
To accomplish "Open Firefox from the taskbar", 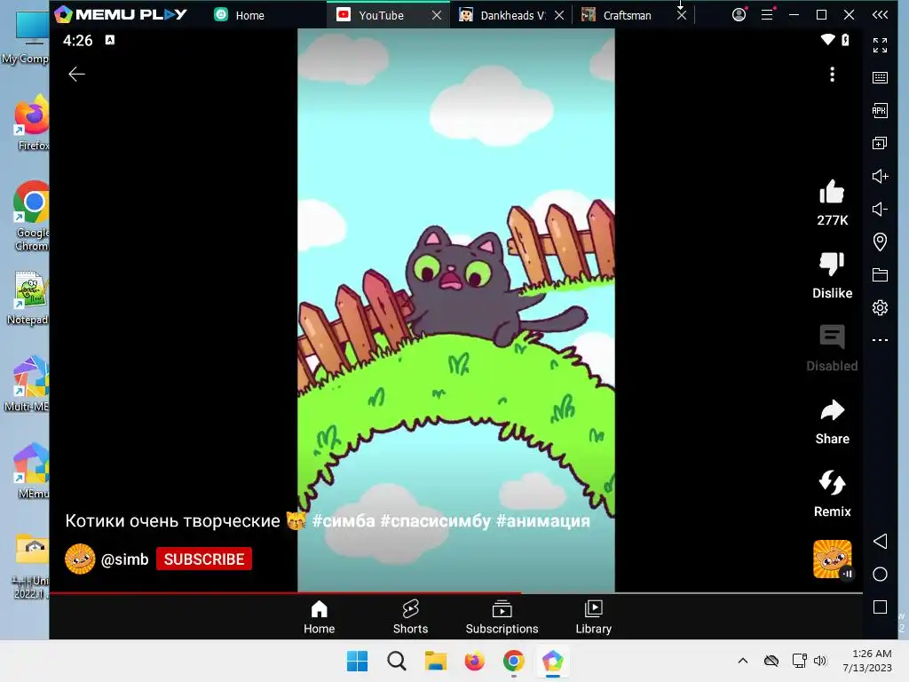I will point(474,661).
